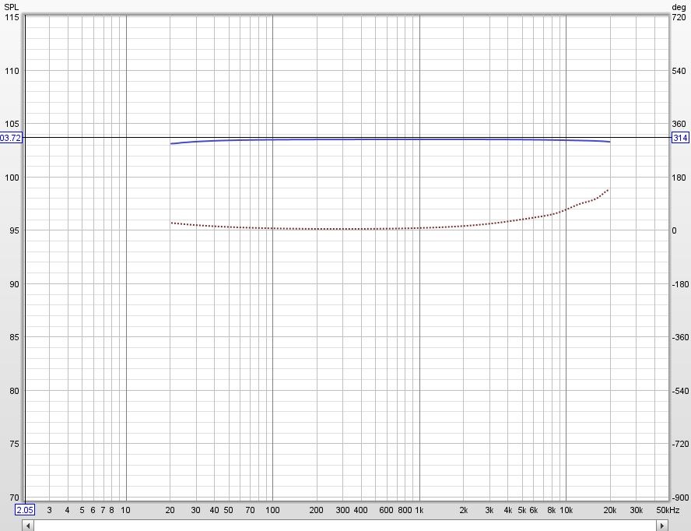Click the left scroll arrow below the graph
The width and height of the screenshot is (691, 531).
[28, 526]
